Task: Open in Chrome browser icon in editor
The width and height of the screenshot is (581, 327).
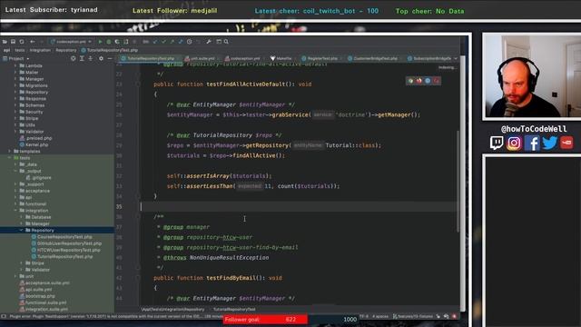Action: pyautogui.click(x=410, y=81)
